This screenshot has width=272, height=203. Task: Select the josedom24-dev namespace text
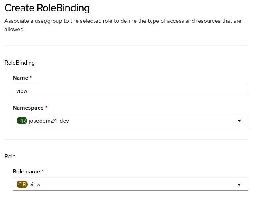(49, 121)
